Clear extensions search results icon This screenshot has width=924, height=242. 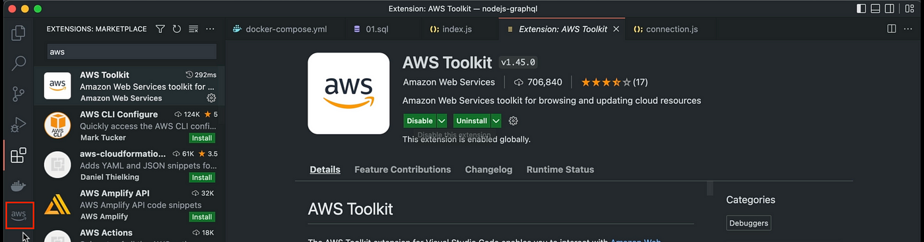pos(193,29)
